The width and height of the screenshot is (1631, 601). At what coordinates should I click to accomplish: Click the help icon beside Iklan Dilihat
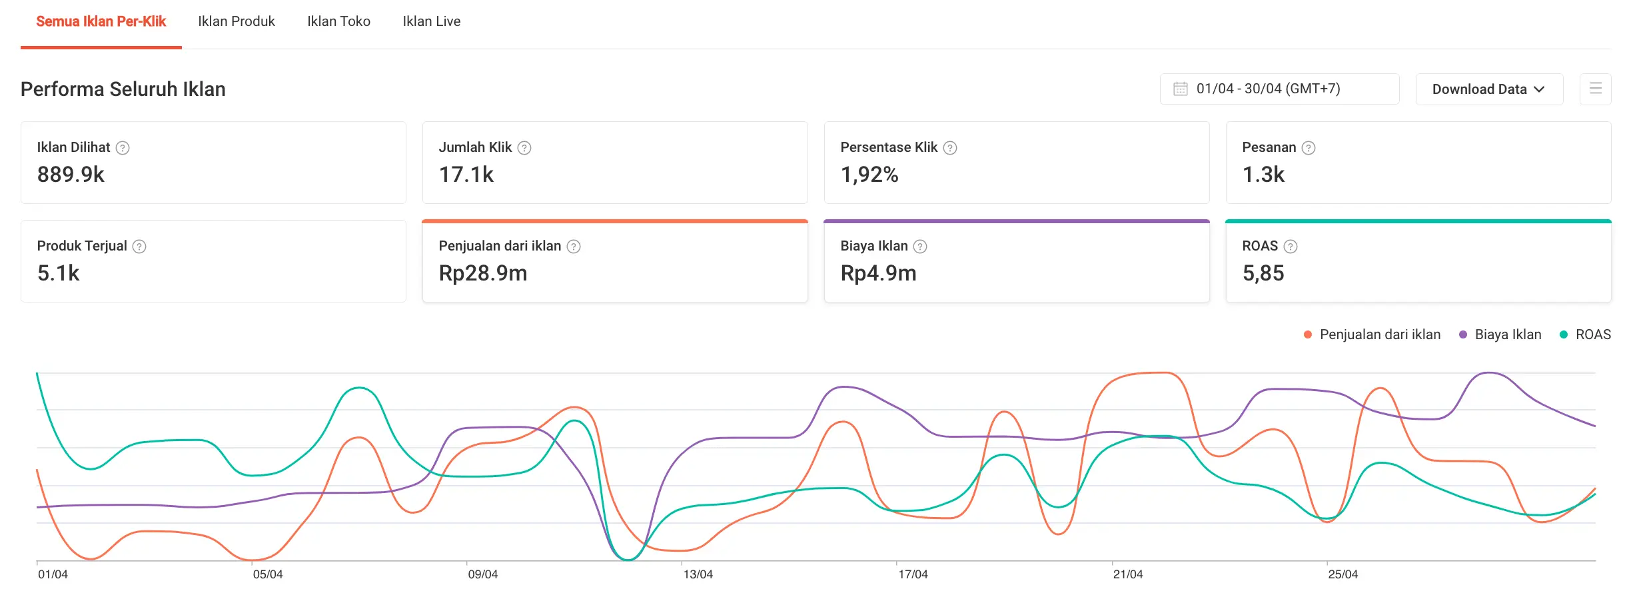click(123, 148)
